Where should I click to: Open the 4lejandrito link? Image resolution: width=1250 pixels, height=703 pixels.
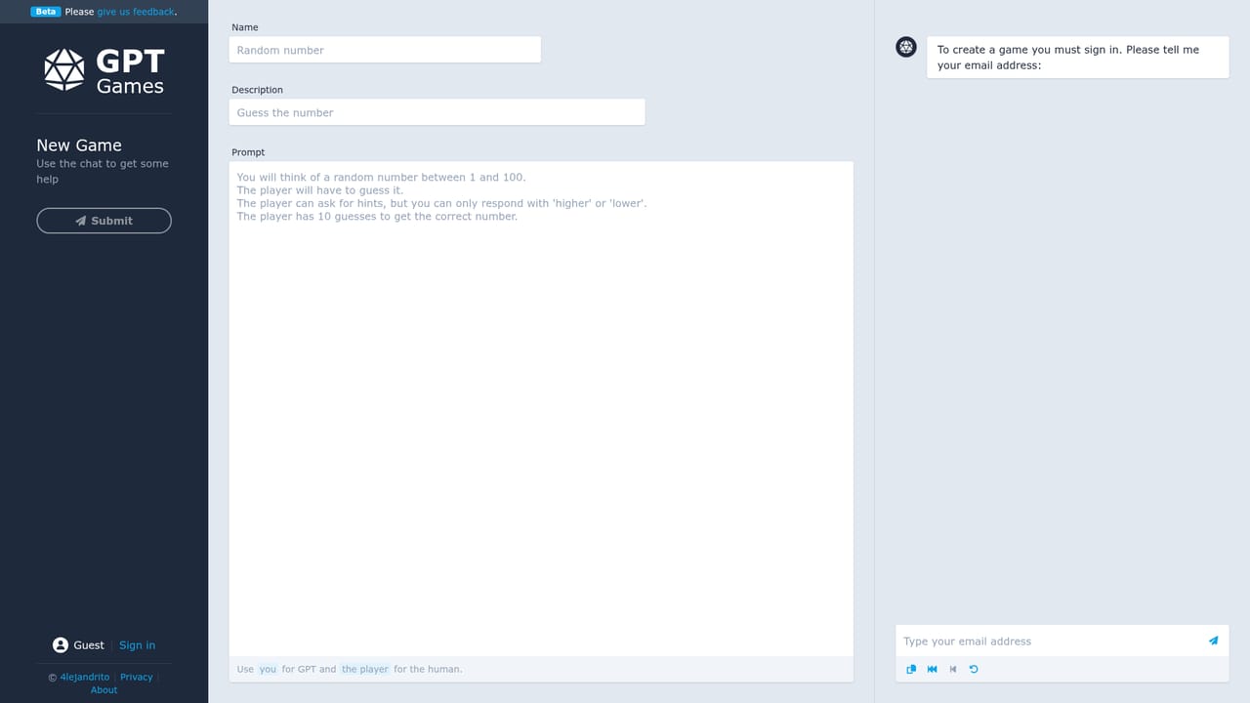click(85, 677)
